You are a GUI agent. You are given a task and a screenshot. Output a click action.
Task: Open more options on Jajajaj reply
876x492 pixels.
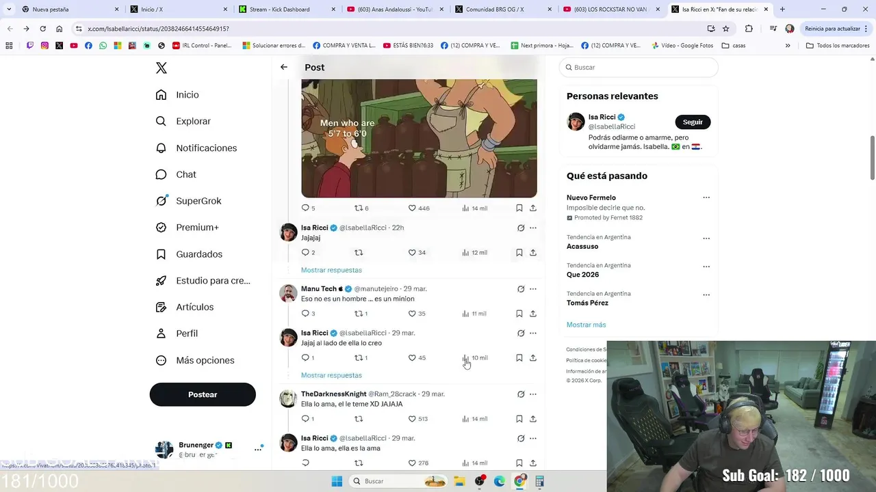pos(533,228)
